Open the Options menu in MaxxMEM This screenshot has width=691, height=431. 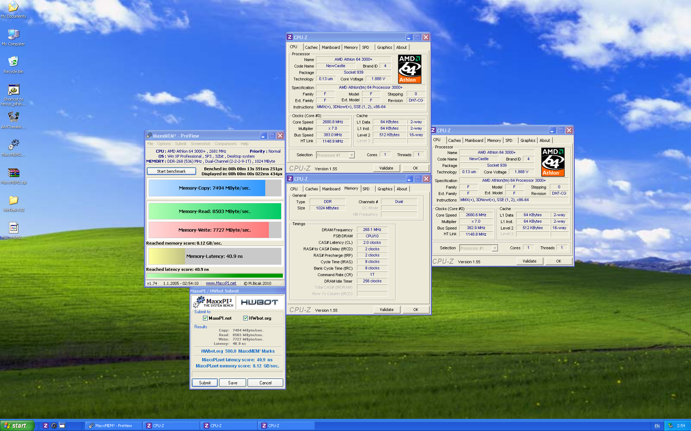pos(164,144)
